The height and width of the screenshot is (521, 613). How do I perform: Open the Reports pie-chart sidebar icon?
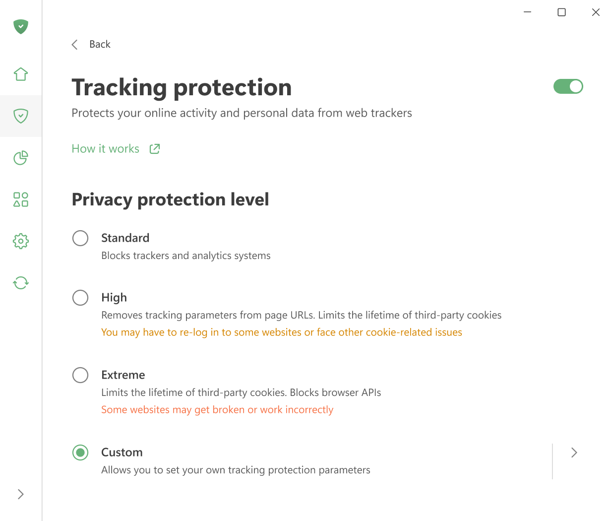[20, 158]
